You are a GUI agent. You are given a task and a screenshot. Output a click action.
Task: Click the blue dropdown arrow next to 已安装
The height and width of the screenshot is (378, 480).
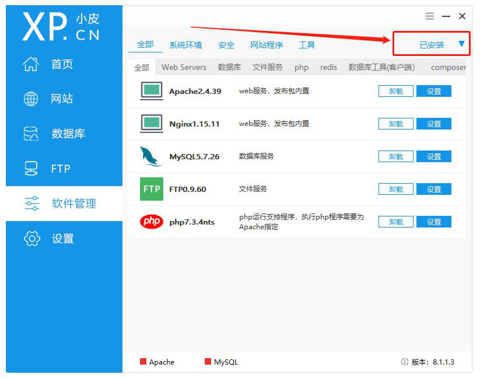(x=462, y=44)
